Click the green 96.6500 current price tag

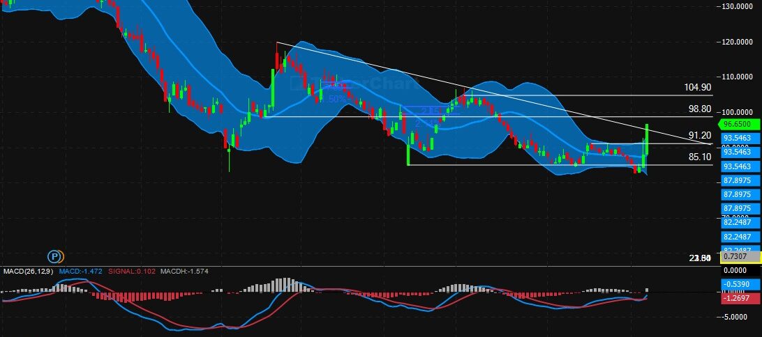click(738, 124)
